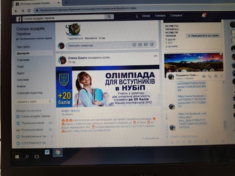Click browser forward arrow

coord(23,11)
